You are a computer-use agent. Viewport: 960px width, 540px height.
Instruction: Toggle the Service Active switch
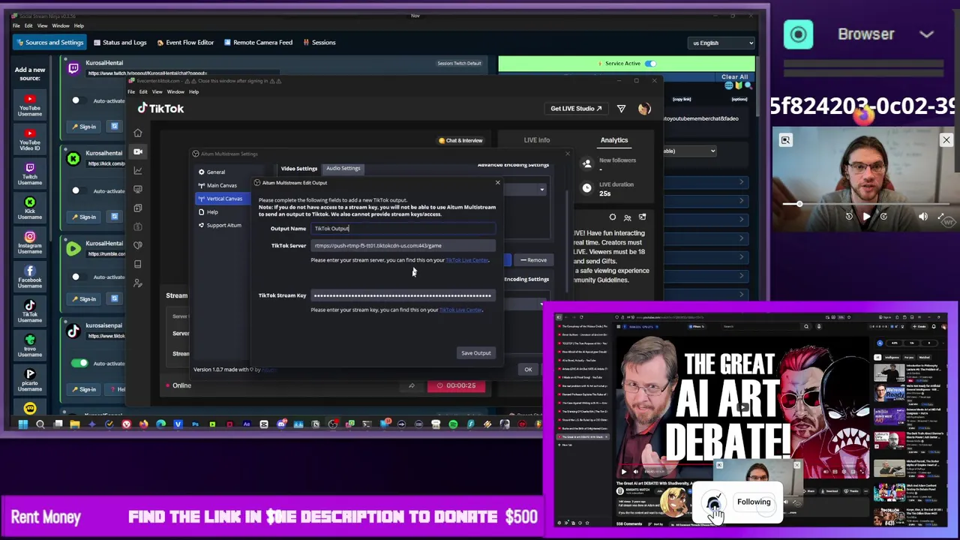pos(650,64)
